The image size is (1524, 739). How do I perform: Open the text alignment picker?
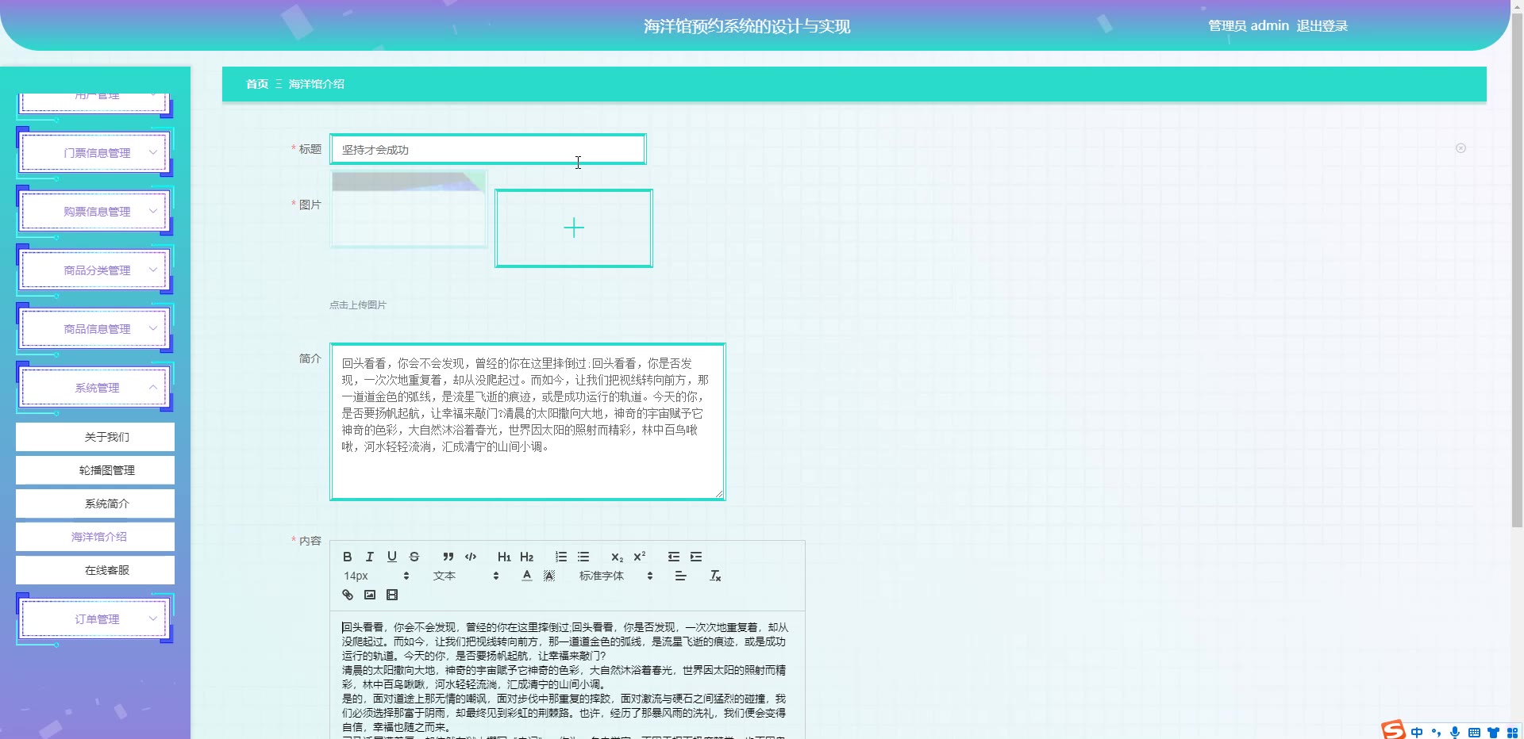[681, 576]
